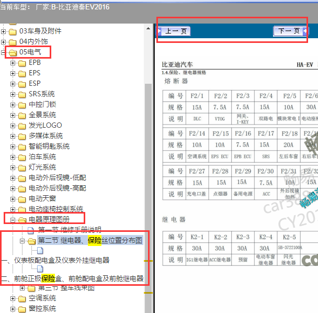Expand the ESP folder node
The height and width of the screenshot is (313, 318).
tap(13, 84)
